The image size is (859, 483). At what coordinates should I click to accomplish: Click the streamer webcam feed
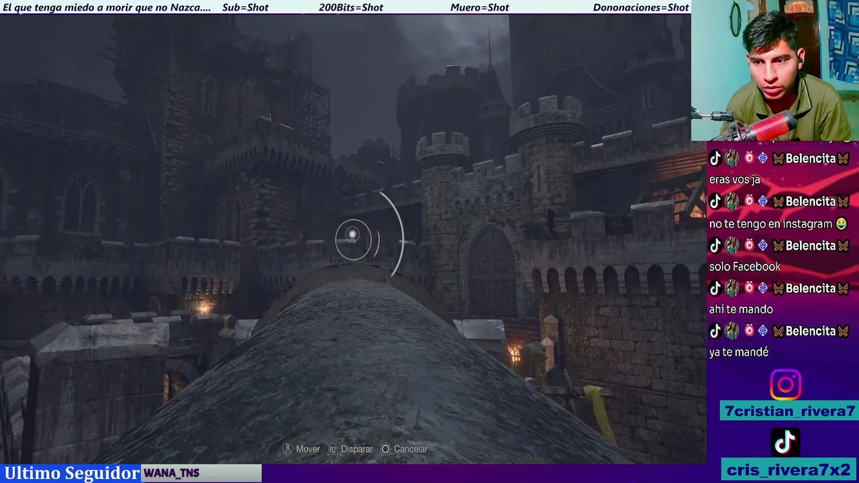[775, 70]
